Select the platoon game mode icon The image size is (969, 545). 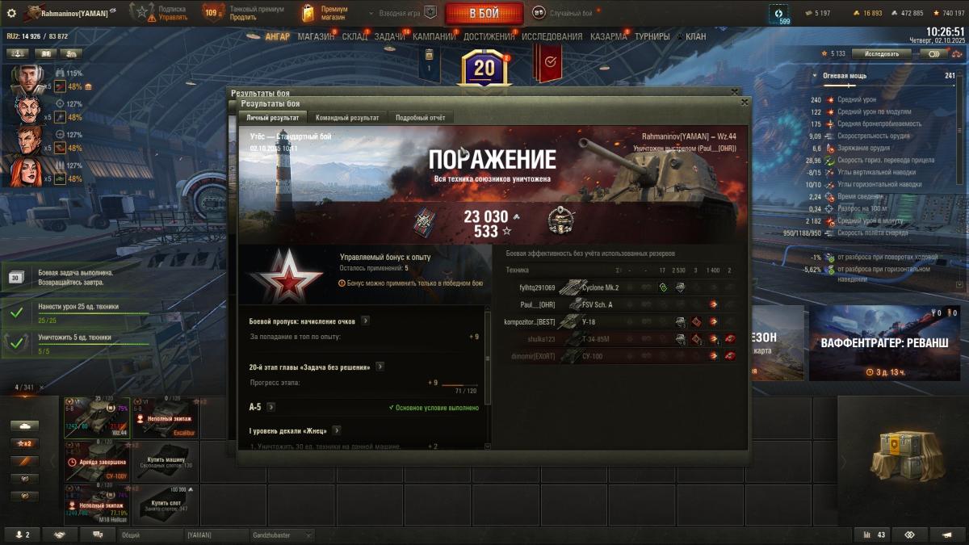pyautogui.click(x=430, y=13)
